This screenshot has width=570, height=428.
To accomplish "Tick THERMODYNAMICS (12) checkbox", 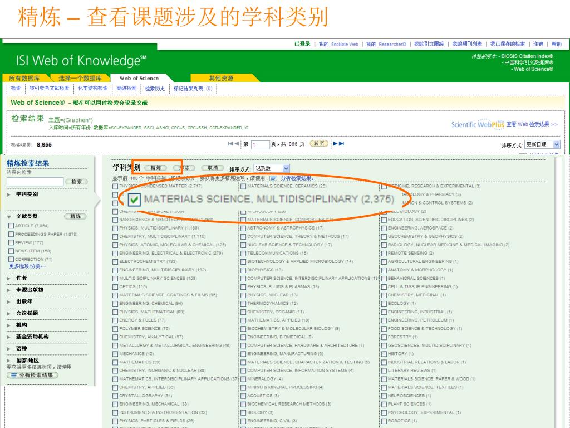I will point(243,304).
